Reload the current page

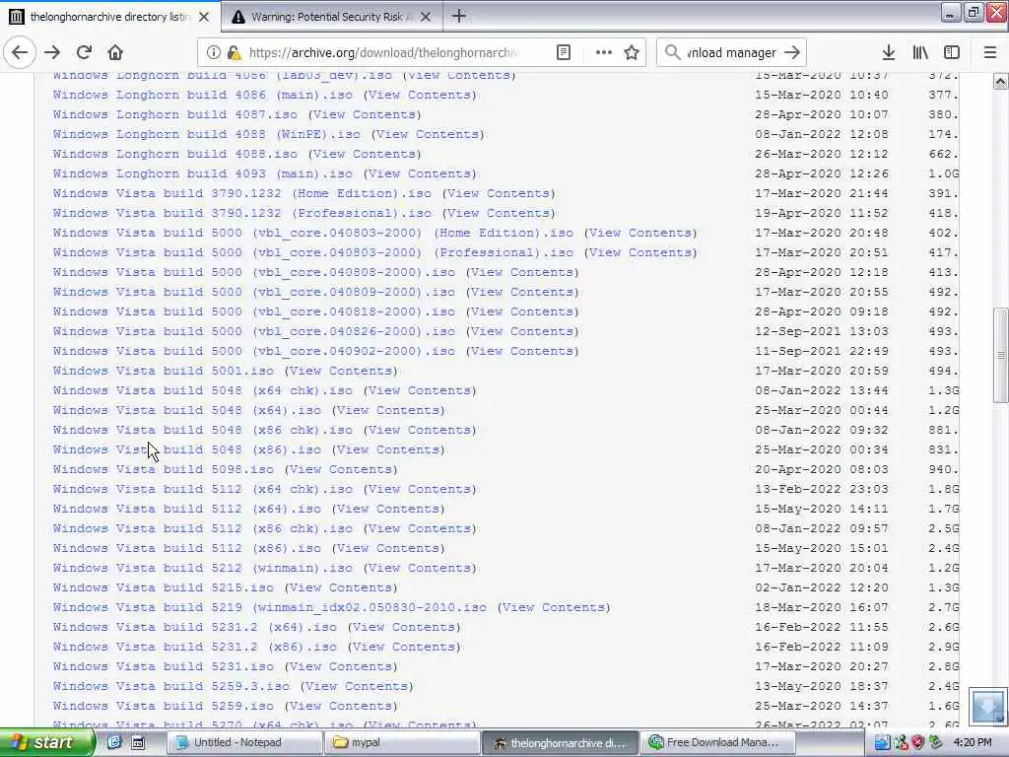tap(85, 52)
